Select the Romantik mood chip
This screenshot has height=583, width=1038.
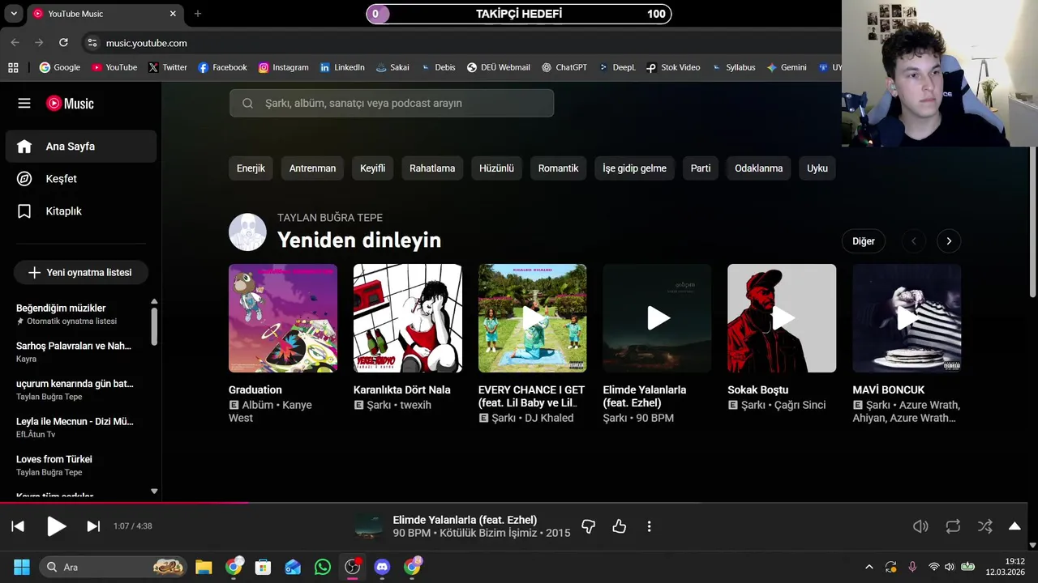(x=558, y=168)
